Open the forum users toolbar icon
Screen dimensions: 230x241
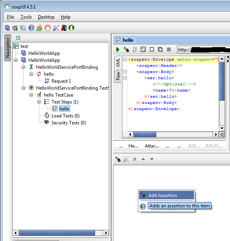point(39,28)
